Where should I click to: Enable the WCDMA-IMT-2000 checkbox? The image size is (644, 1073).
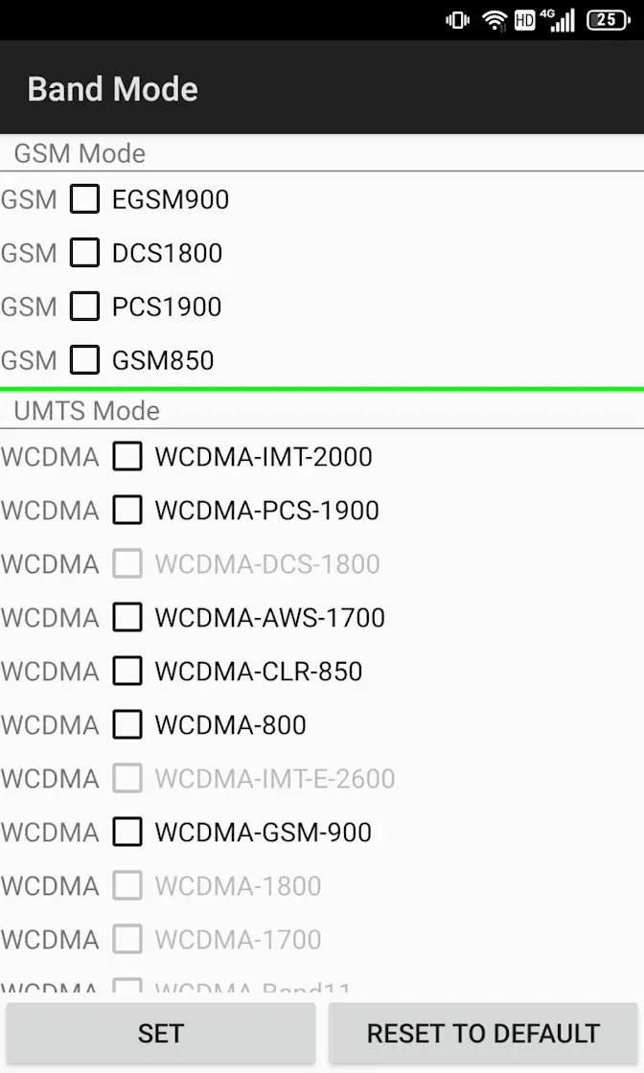(x=127, y=457)
